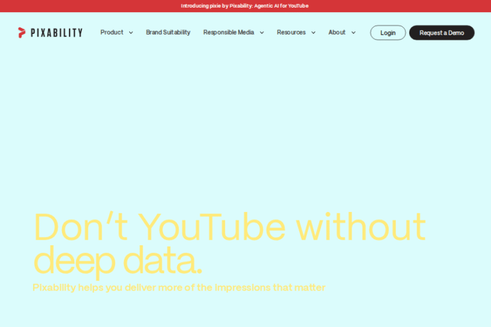The height and width of the screenshot is (327, 491).
Task: Click the word 'YouTube' in the headline
Action: [212, 227]
